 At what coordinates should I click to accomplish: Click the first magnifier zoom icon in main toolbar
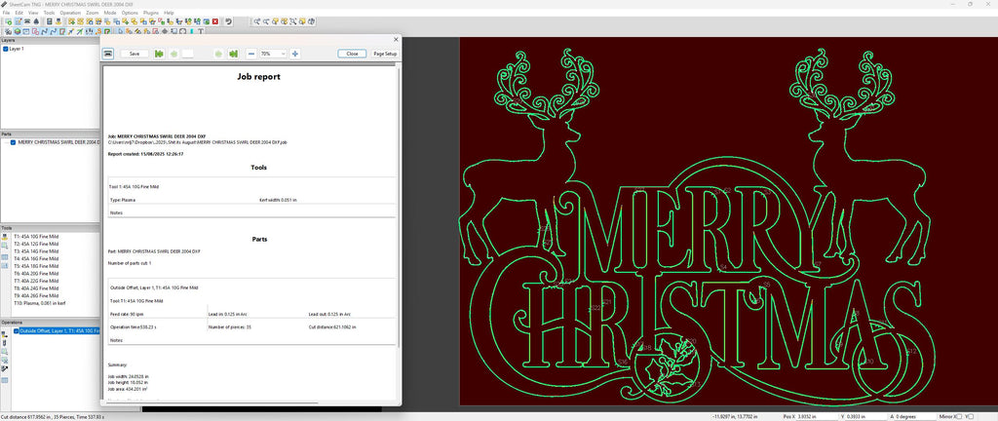pos(257,21)
